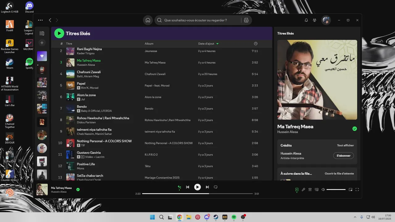Click the S'abonner button
This screenshot has height=222, width=395.
[x=343, y=156]
